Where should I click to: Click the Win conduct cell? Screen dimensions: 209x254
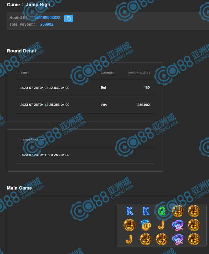point(104,105)
